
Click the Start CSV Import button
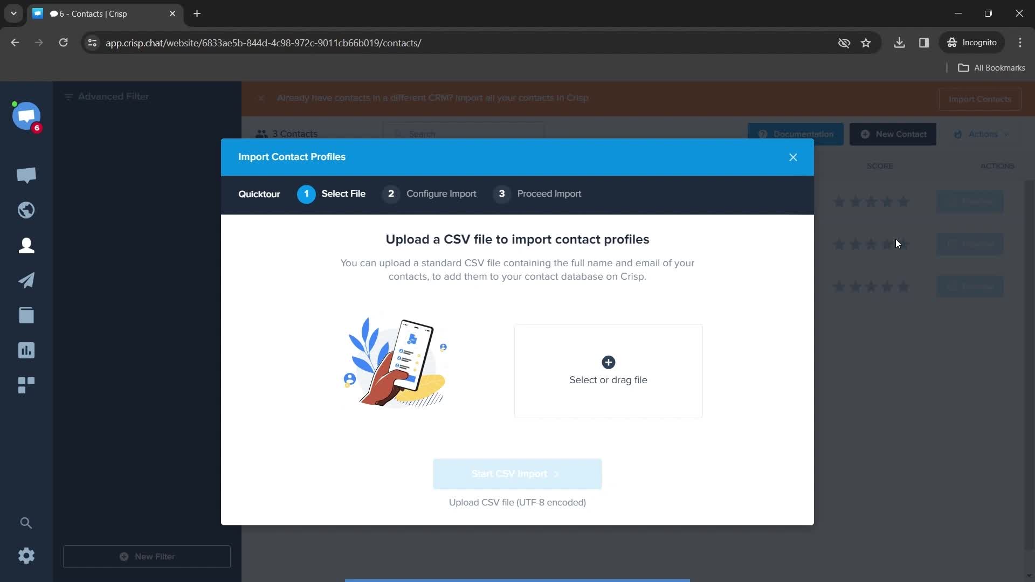coord(517,473)
